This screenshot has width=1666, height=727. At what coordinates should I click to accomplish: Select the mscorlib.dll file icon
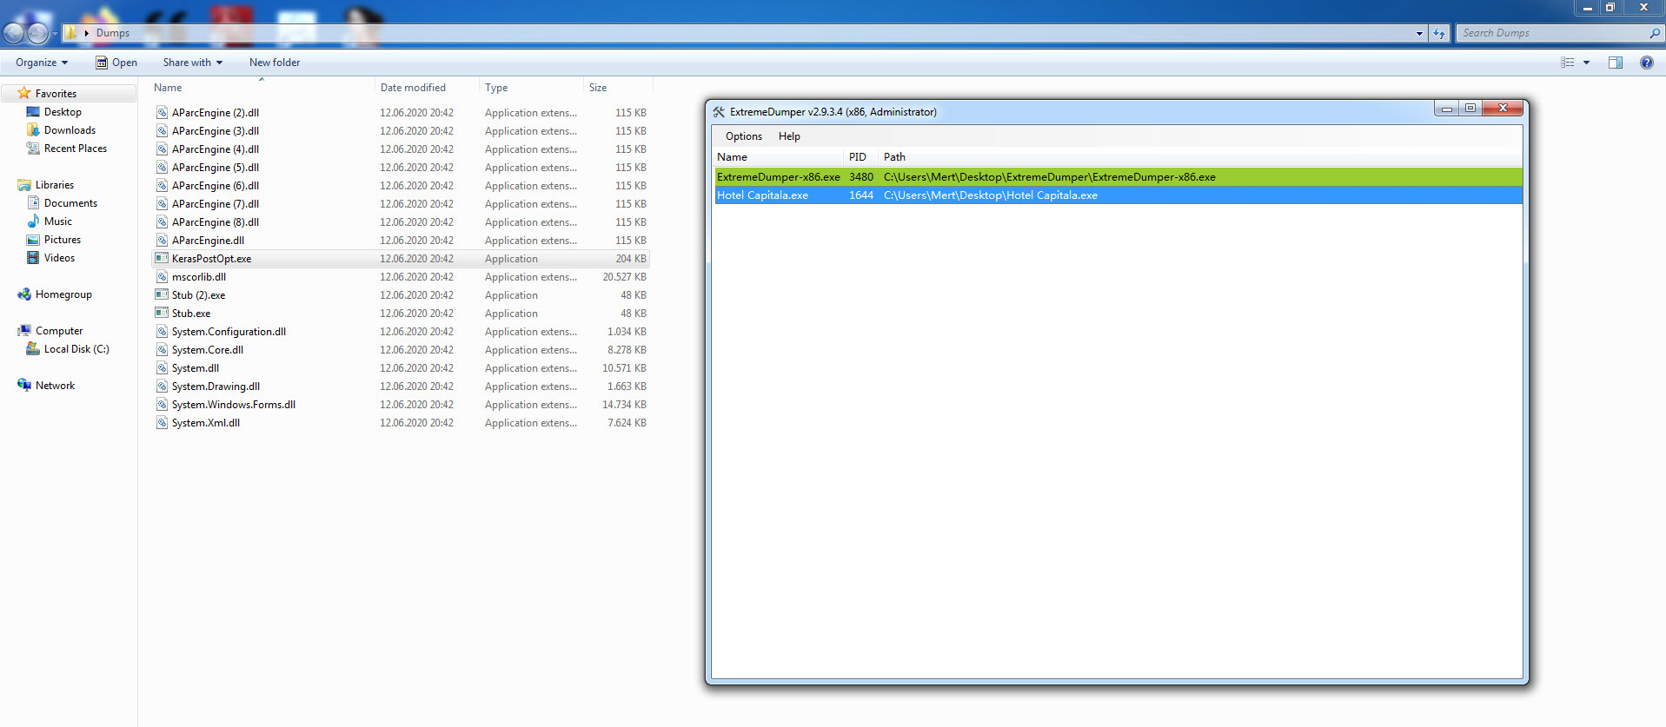(x=162, y=277)
